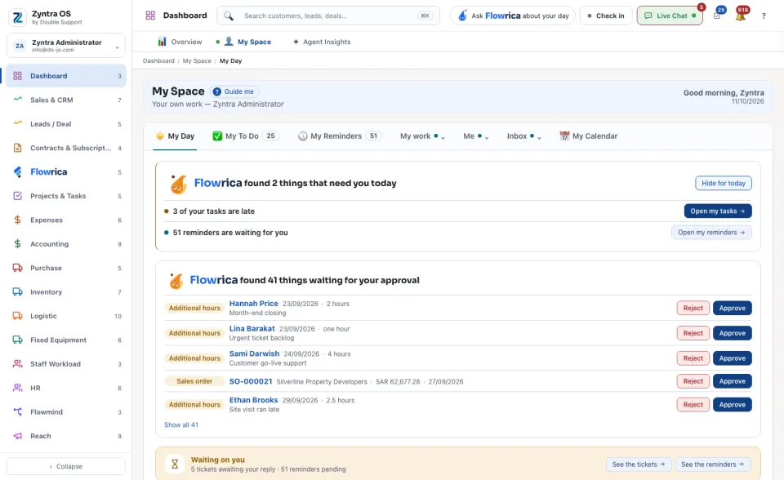The height and width of the screenshot is (480, 784).
Task: Click Ask Flowrica about your day
Action: [x=513, y=16]
